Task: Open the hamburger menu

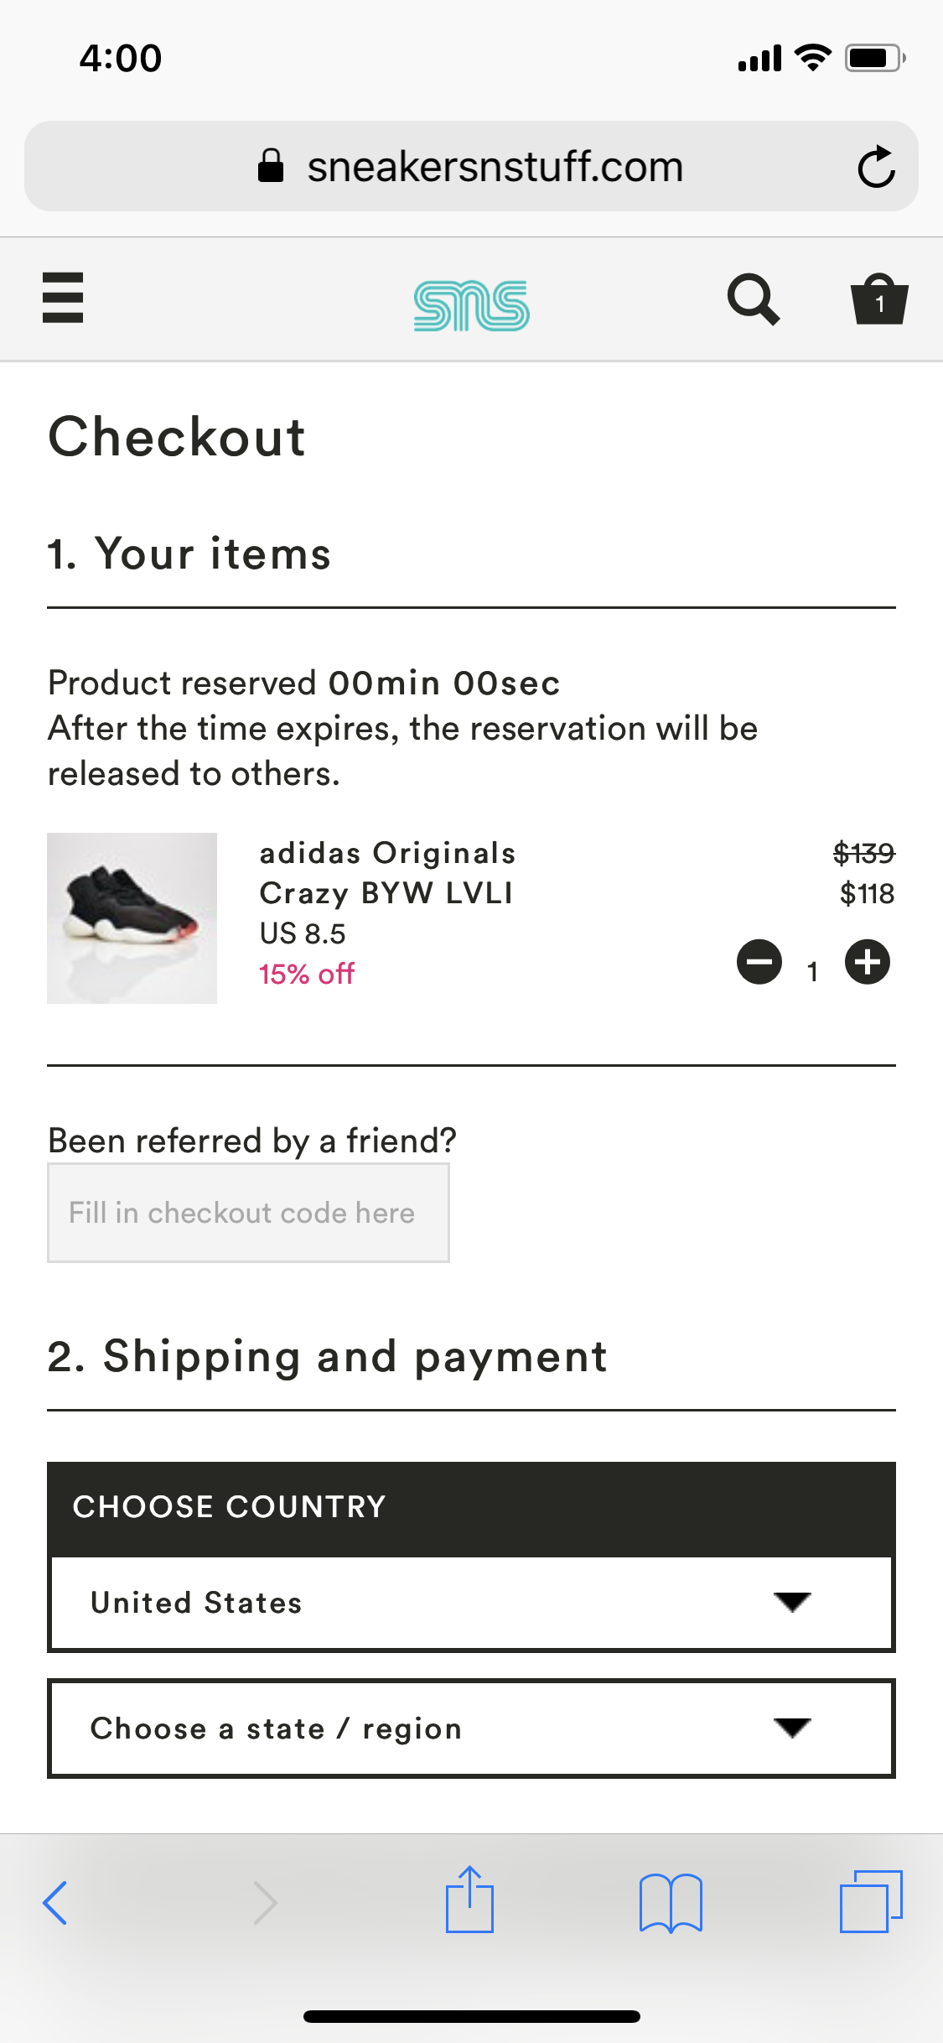Action: click(63, 298)
